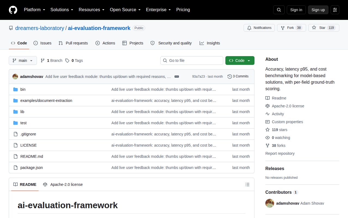Open the Releases heading link
The width and height of the screenshot is (348, 218).
275,168
